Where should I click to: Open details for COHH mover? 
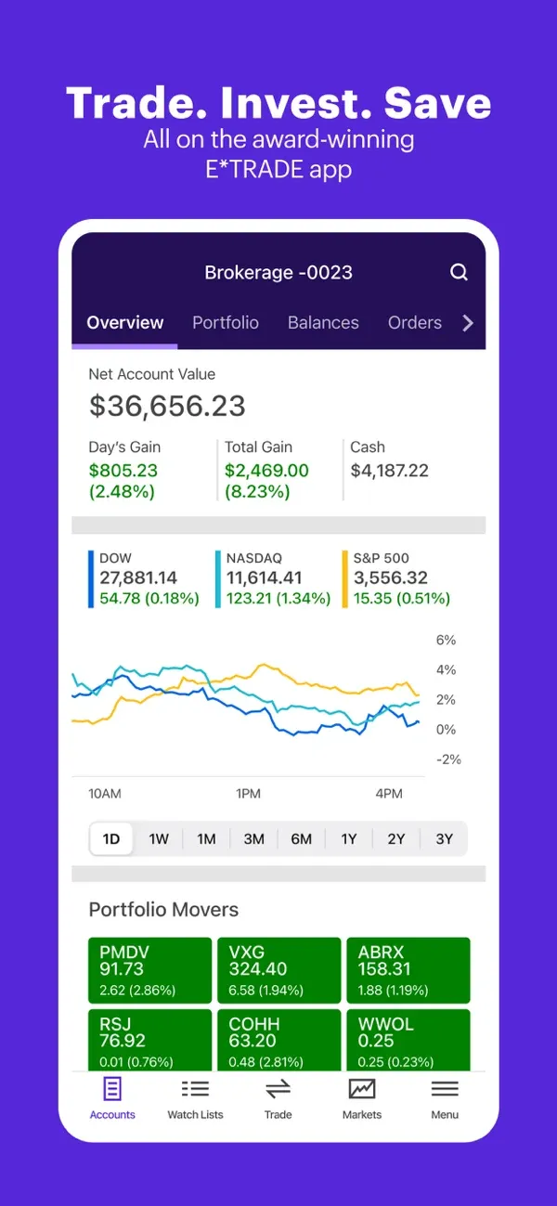[278, 1039]
